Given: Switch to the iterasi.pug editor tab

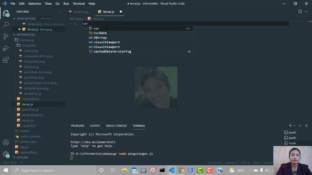Looking at the screenshot, I should [80, 12].
